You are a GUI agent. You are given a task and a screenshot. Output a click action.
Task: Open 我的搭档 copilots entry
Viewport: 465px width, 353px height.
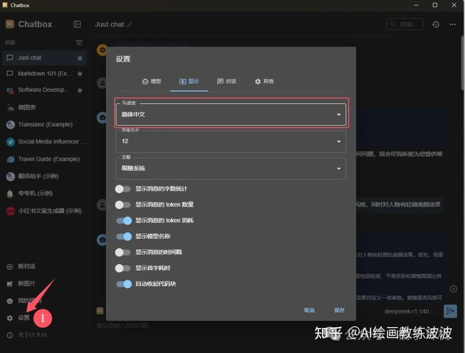44,300
